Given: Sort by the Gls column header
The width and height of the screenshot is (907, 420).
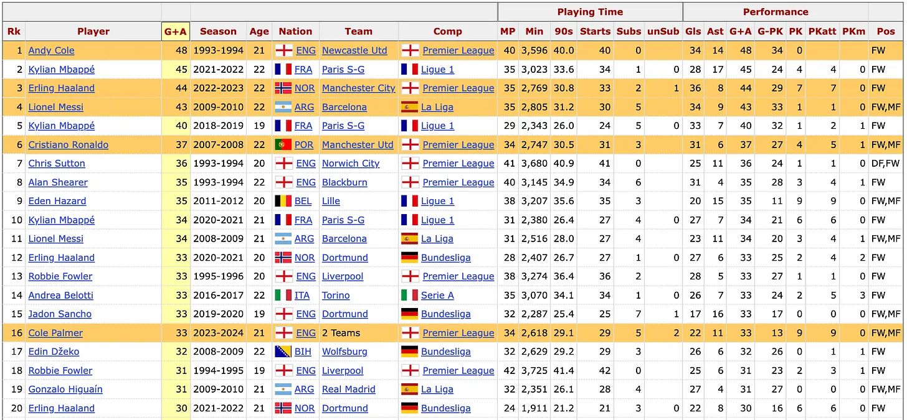Looking at the screenshot, I should click(x=693, y=31).
